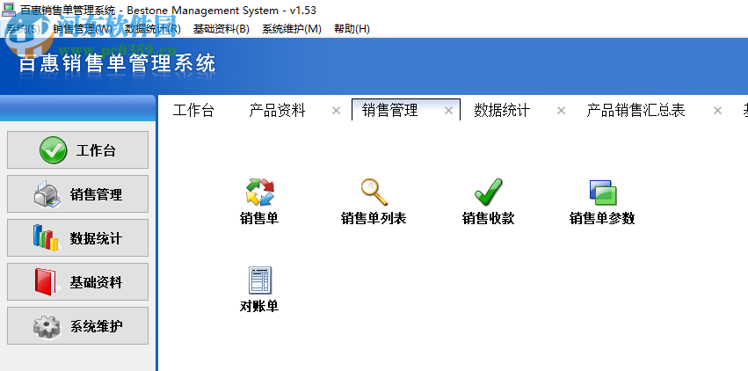Open the 系统(S) menu
Image resolution: width=748 pixels, height=371 pixels.
23,29
